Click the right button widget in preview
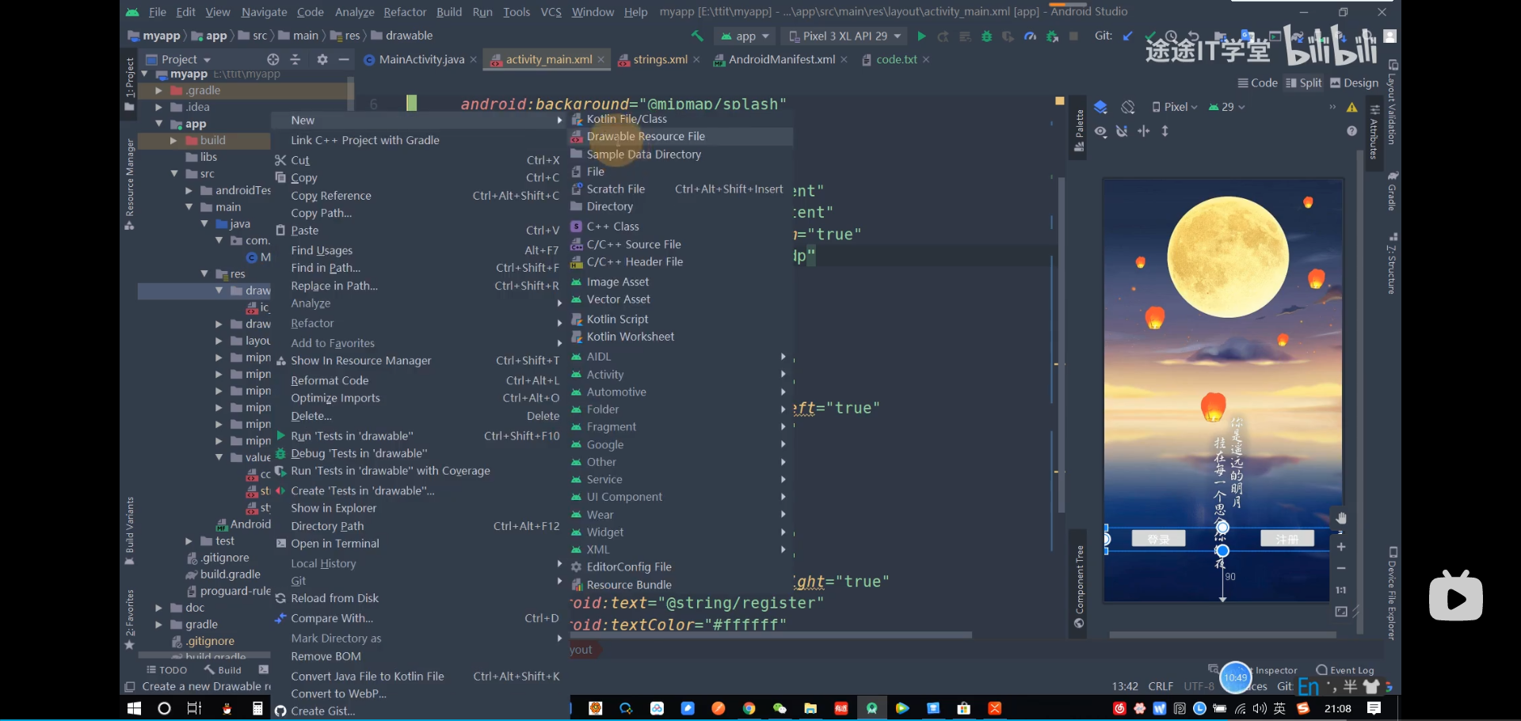 pyautogui.click(x=1287, y=539)
